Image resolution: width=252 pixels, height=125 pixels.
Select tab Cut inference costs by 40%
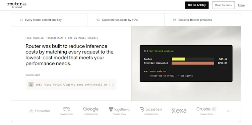126,20
